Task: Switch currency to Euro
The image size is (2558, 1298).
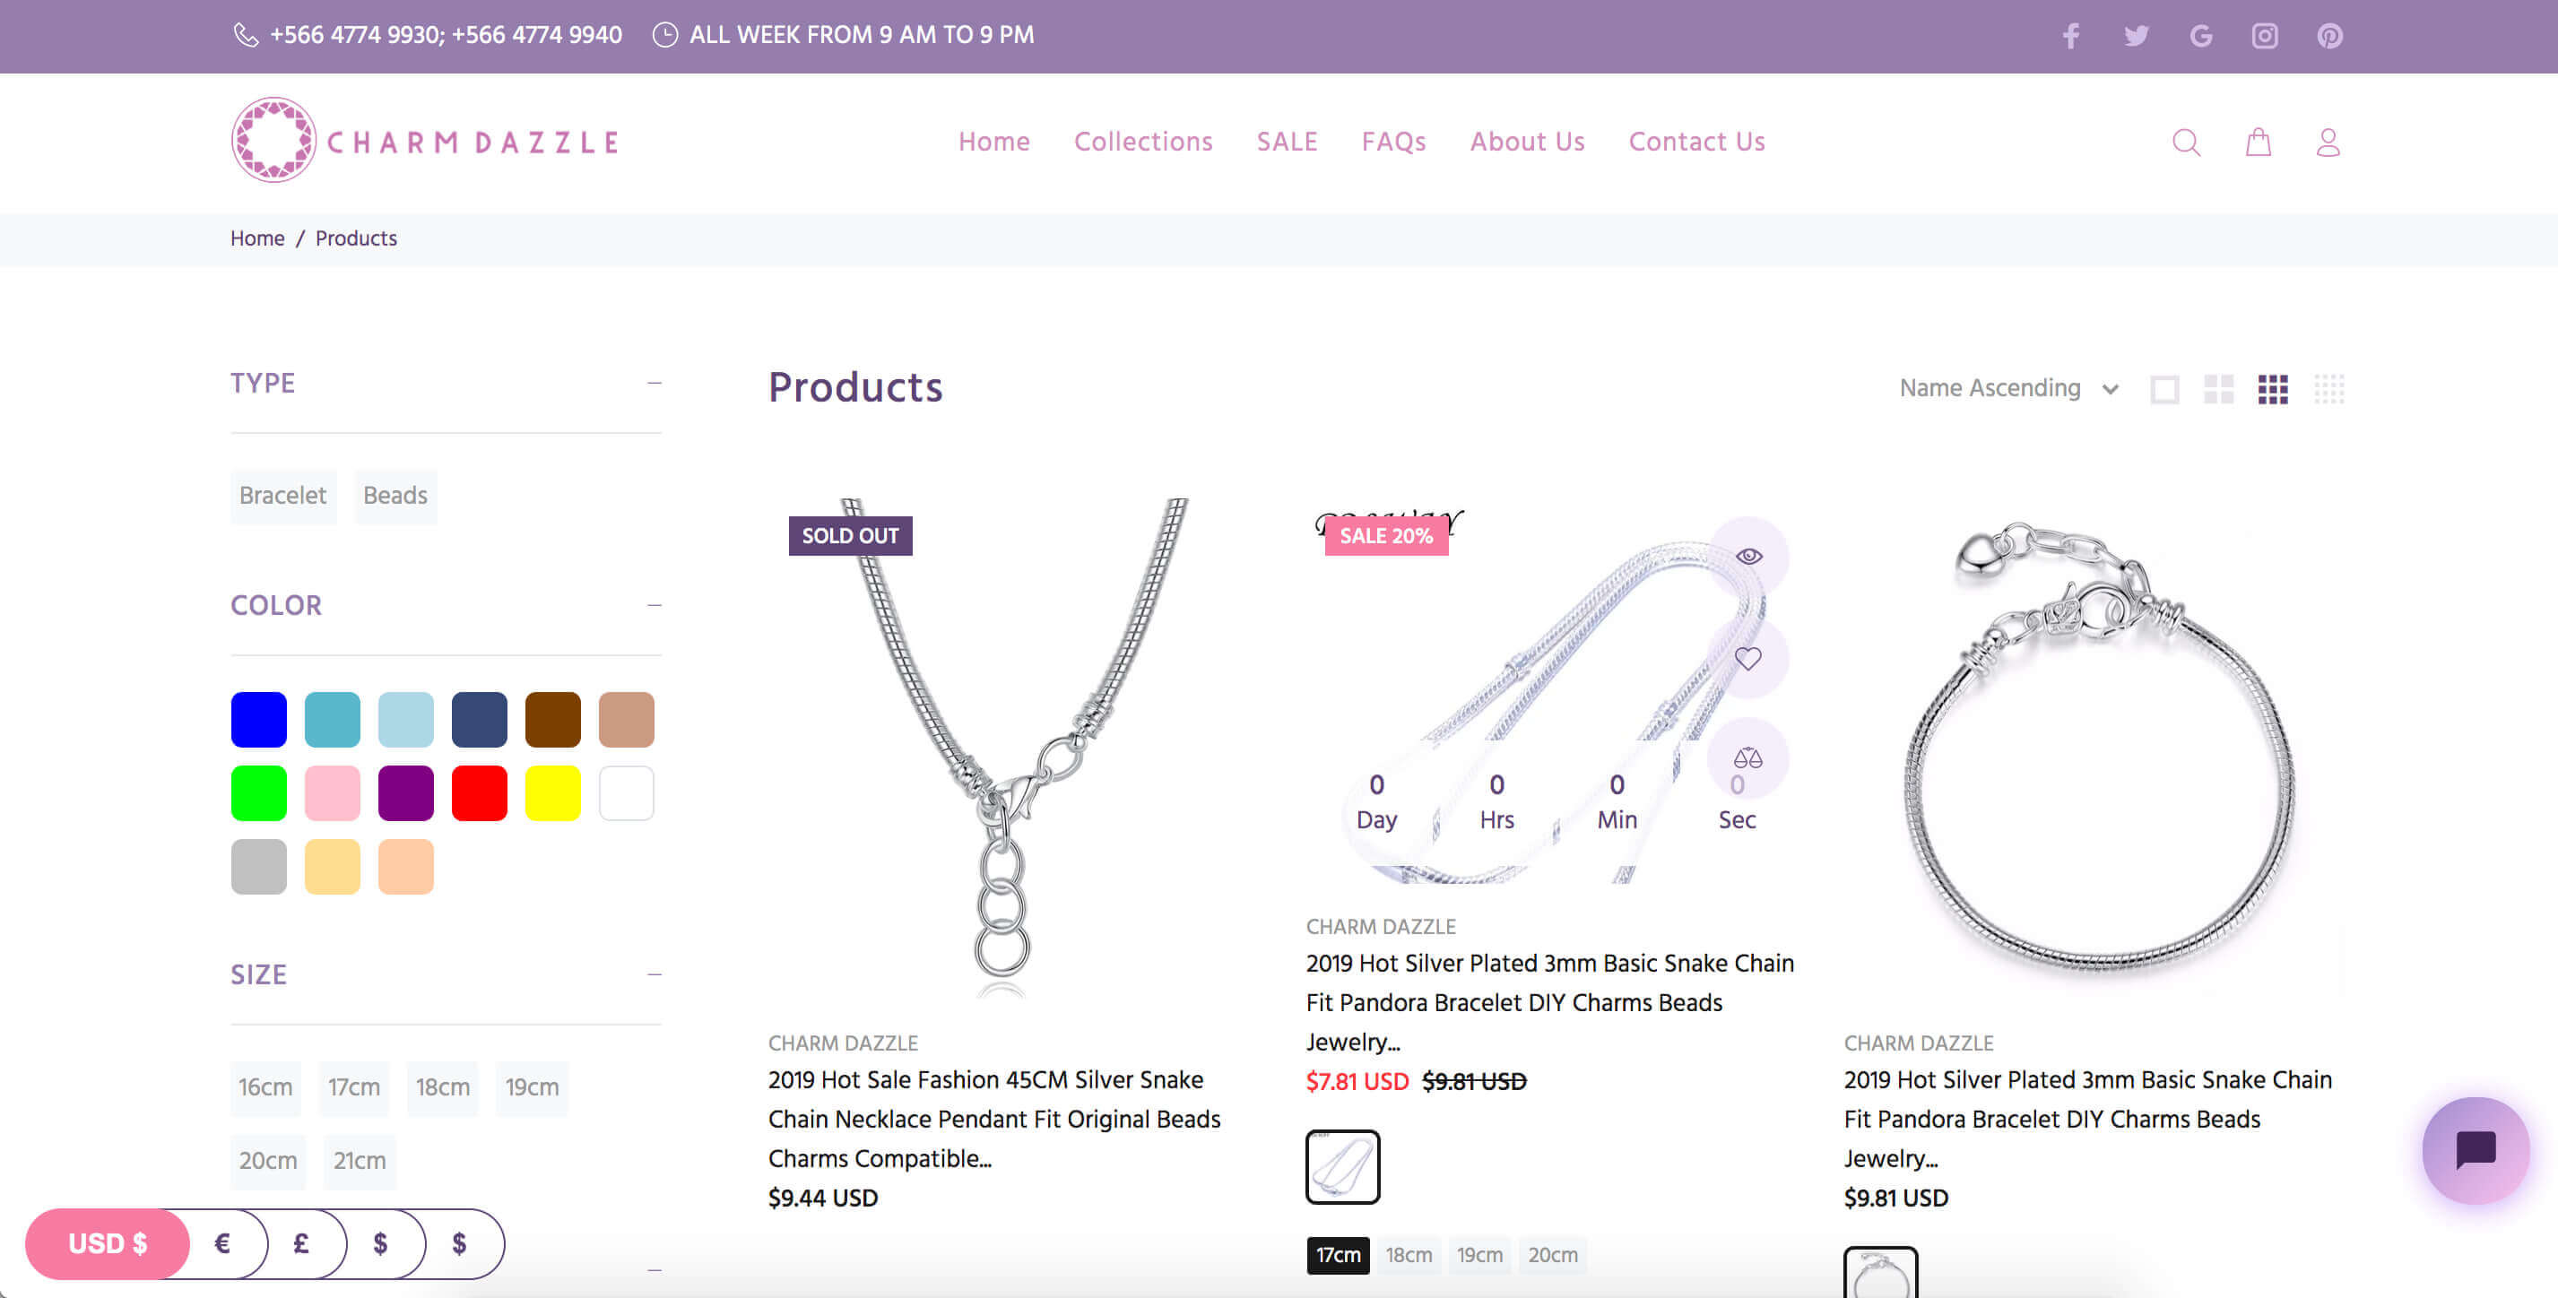Action: coord(222,1243)
